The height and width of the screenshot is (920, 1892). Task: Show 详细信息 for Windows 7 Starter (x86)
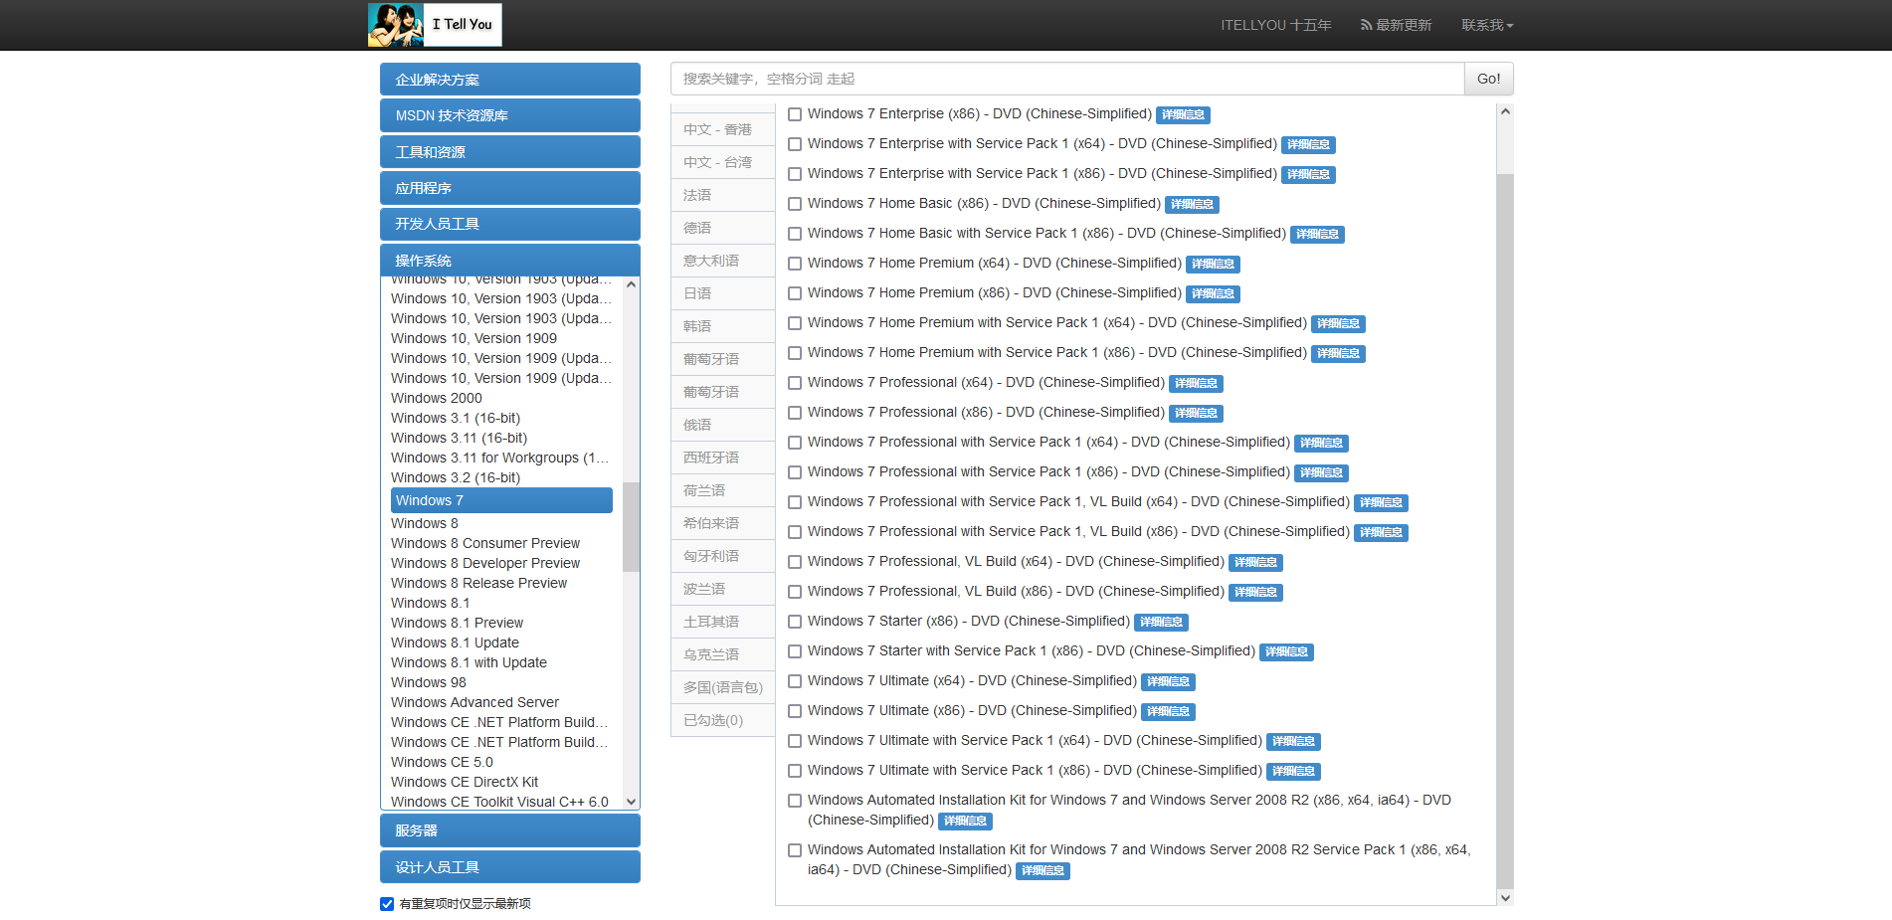click(x=1160, y=623)
